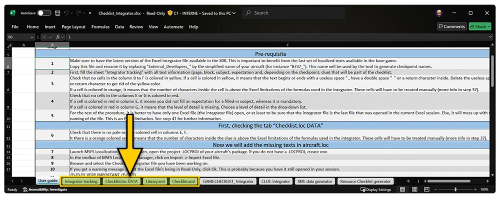This screenshot has height=198, width=500.
Task: Click the Redo arrow icon
Action: [x=78, y=13]
